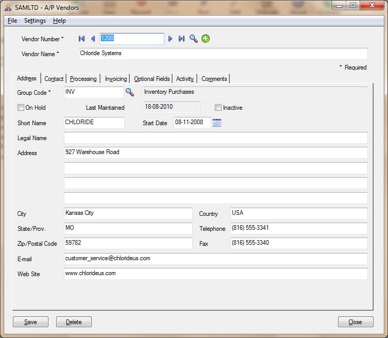388x338 pixels.
Task: Click the third address line field
Action: point(216,183)
